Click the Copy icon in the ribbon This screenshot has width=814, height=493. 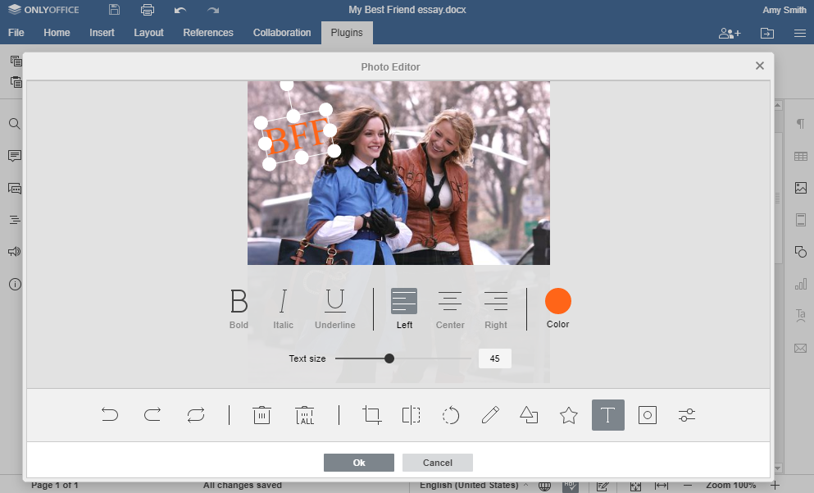click(x=16, y=60)
